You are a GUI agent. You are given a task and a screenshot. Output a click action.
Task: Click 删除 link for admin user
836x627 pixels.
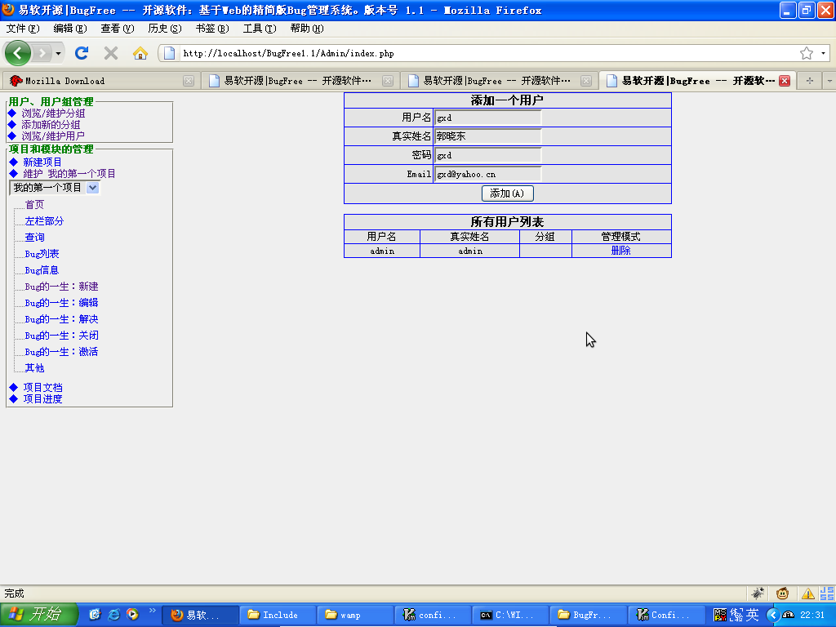pos(620,251)
